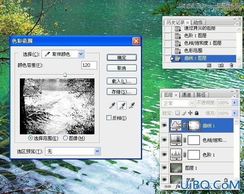Set history brush source beside 色阶 1 图层
The image size is (244, 194).
167,36
